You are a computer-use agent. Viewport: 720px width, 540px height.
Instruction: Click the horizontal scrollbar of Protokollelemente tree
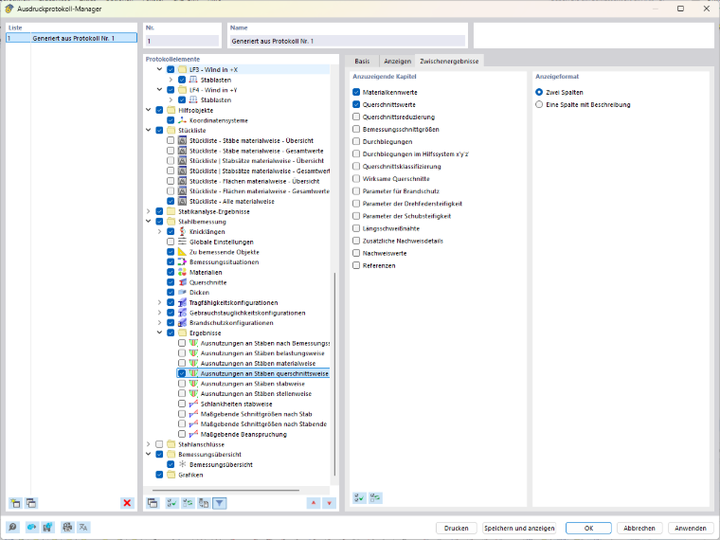[225, 490]
